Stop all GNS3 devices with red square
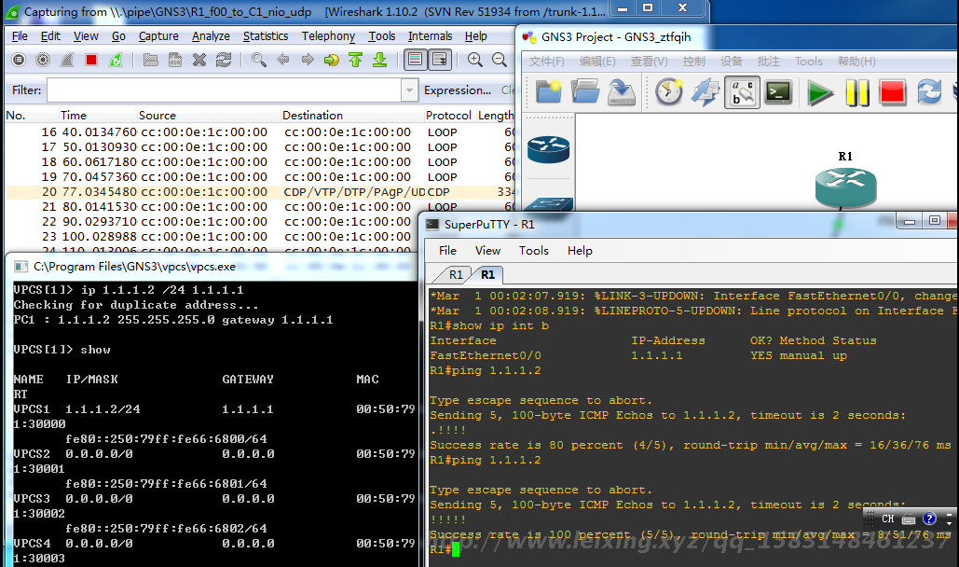Viewport: 959px width, 567px height. [892, 92]
